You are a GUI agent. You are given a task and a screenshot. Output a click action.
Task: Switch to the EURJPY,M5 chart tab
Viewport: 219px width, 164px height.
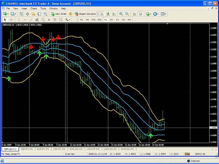pyautogui.click(x=43, y=149)
